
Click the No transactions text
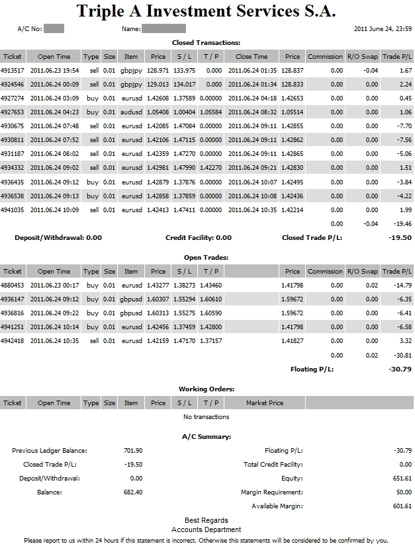207,417
